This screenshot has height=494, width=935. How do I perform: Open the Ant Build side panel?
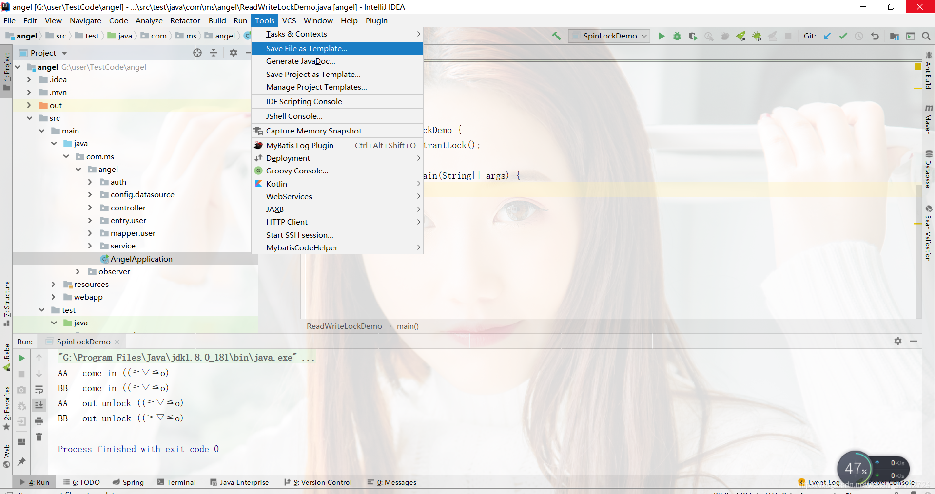click(928, 71)
